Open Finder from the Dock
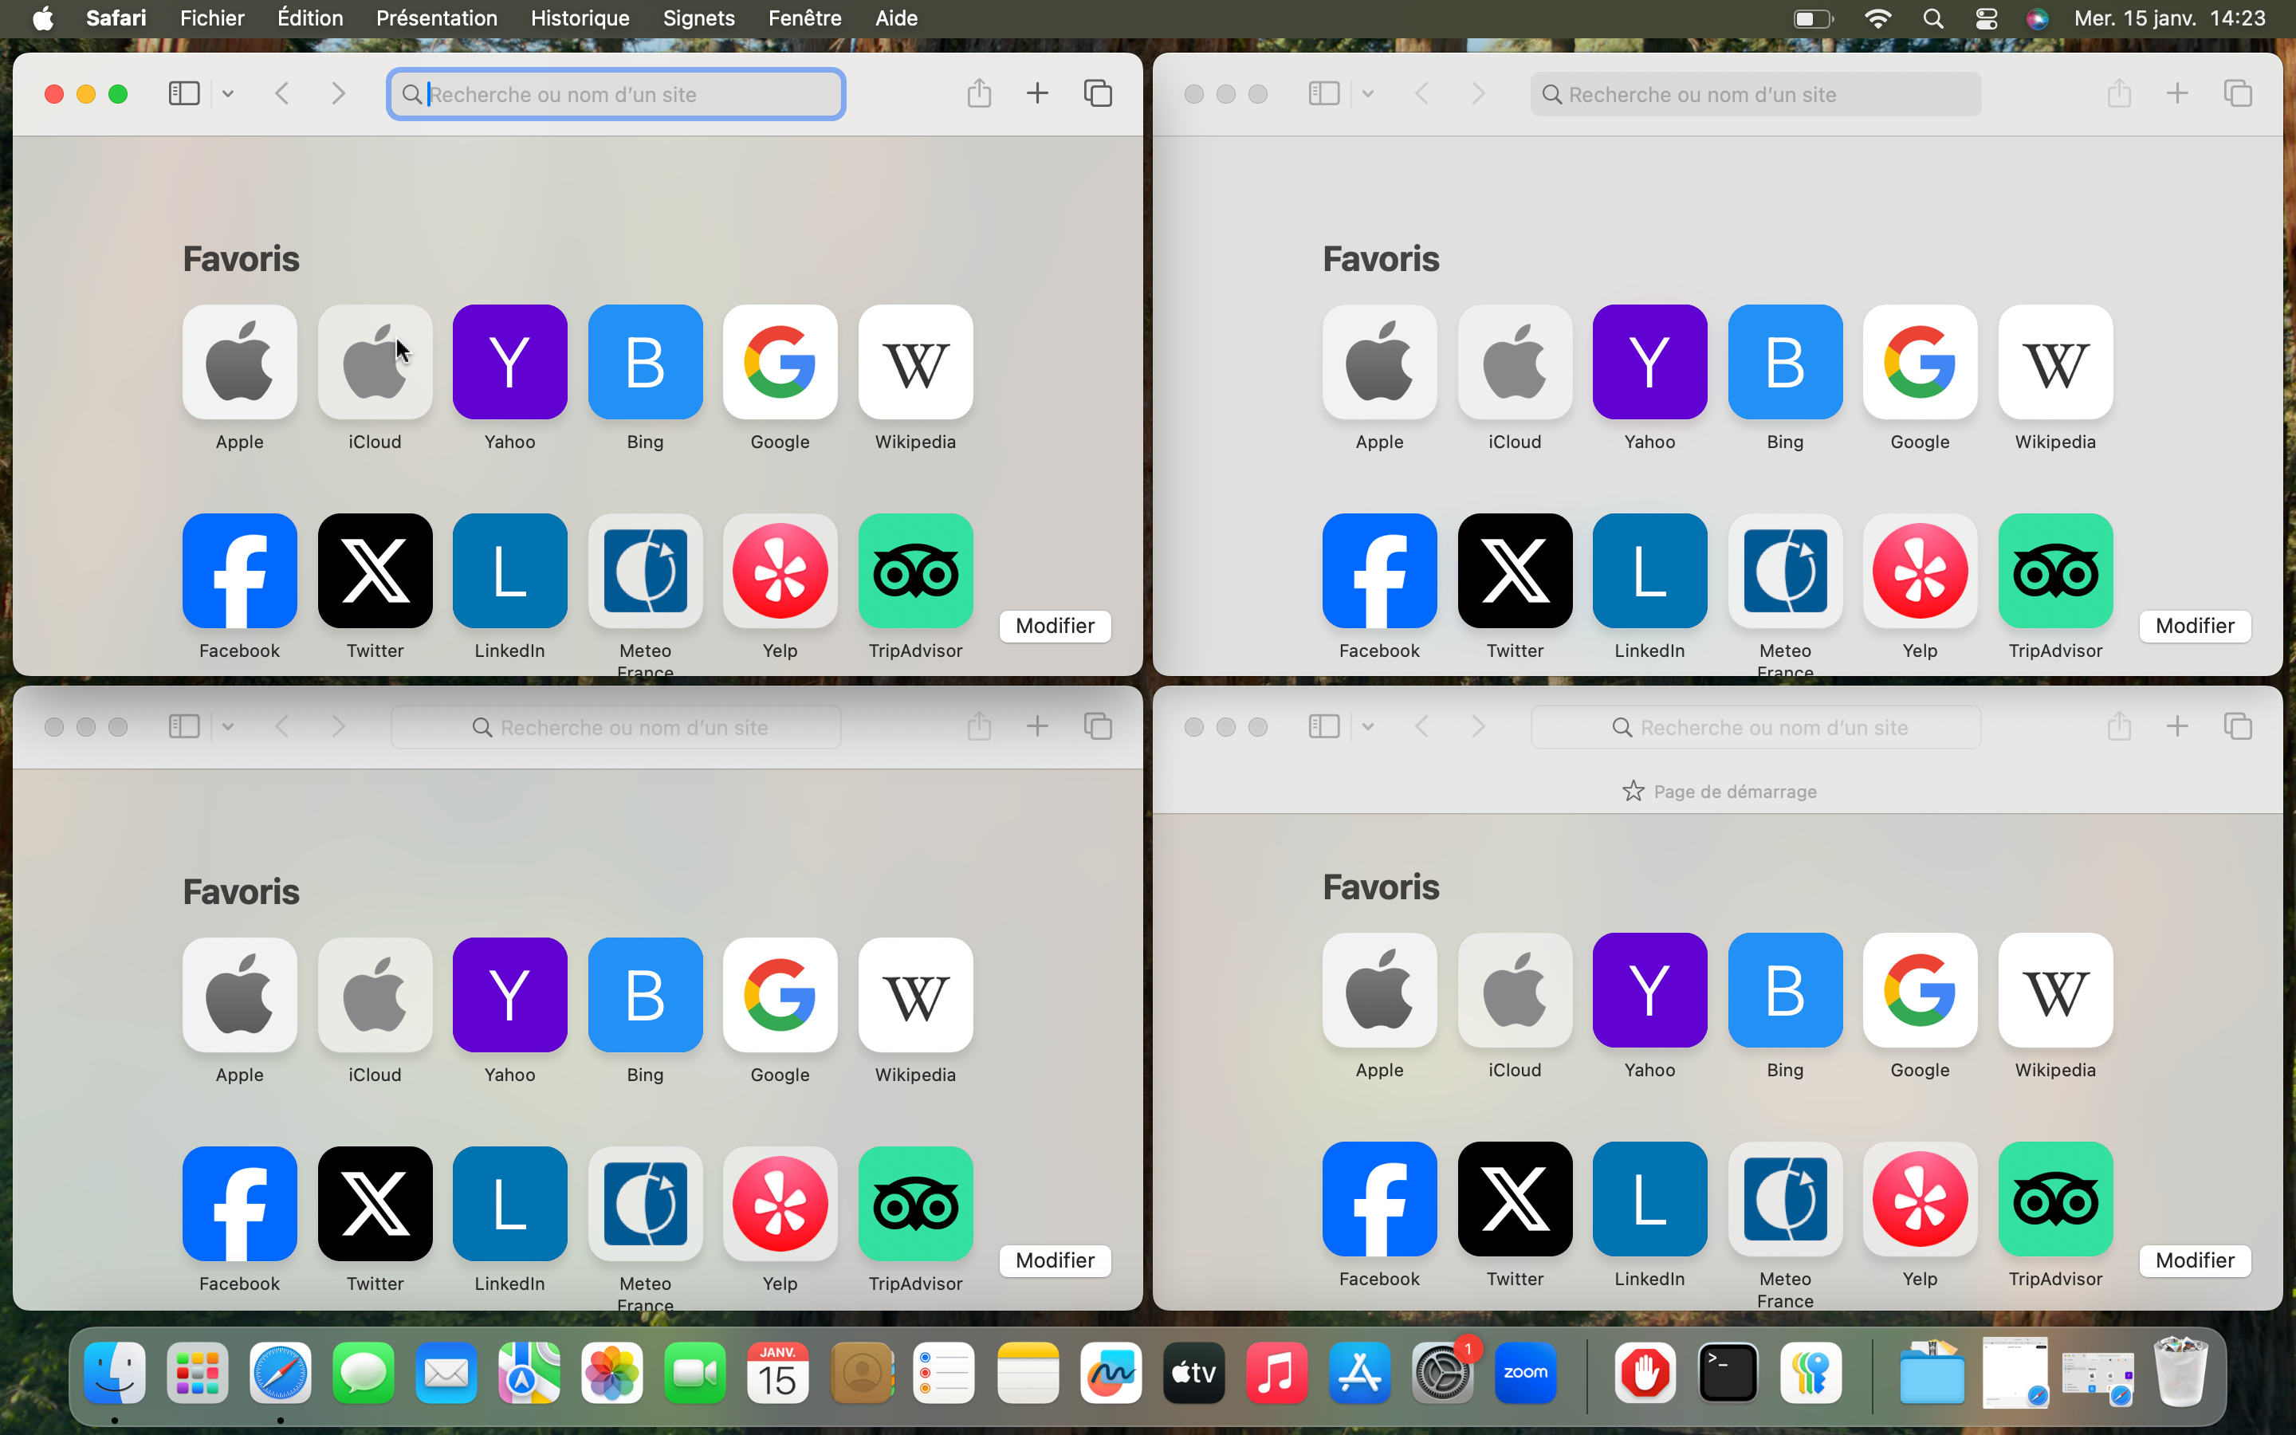Viewport: 2296px width, 1435px height. (115, 1372)
